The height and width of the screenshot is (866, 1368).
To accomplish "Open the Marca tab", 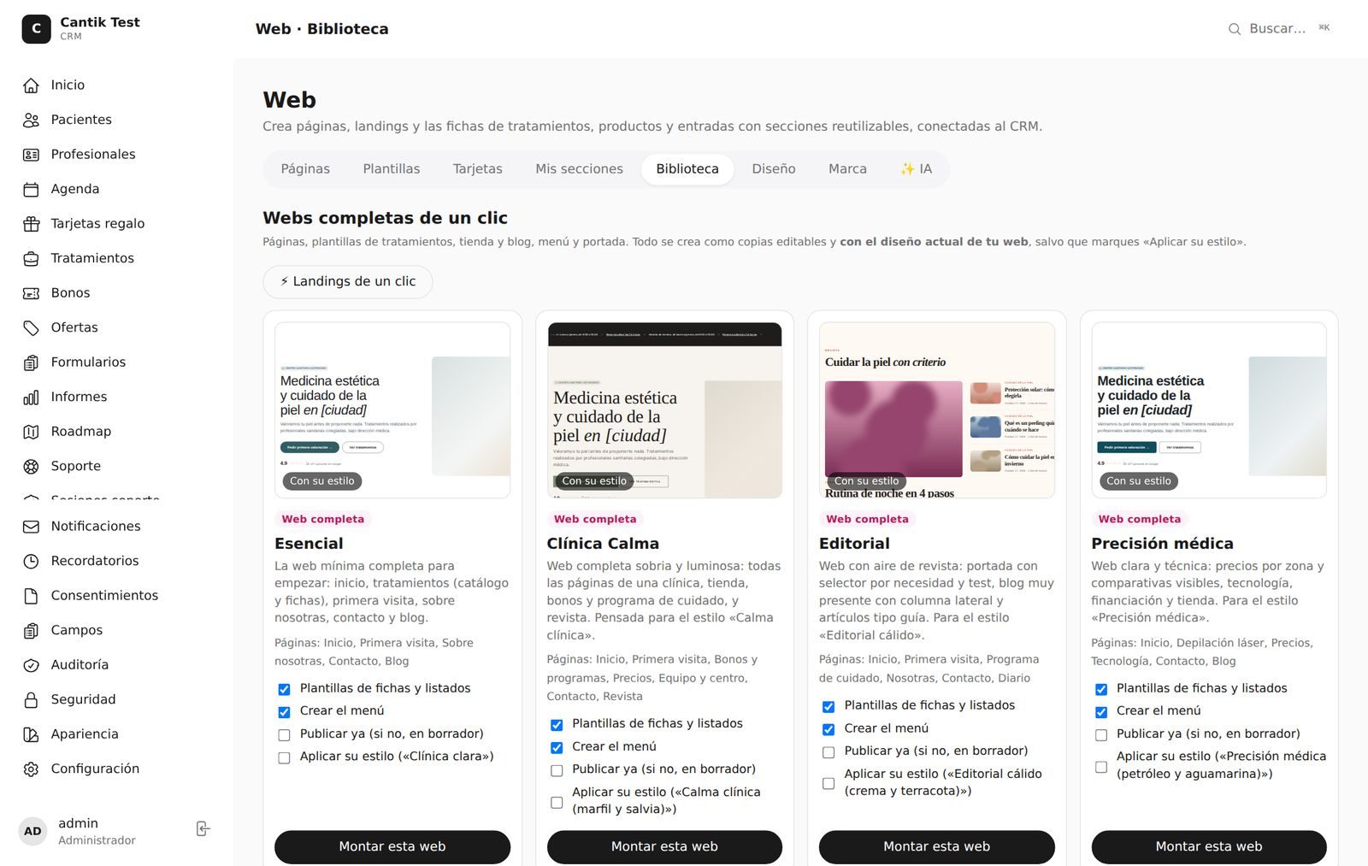I will (847, 169).
